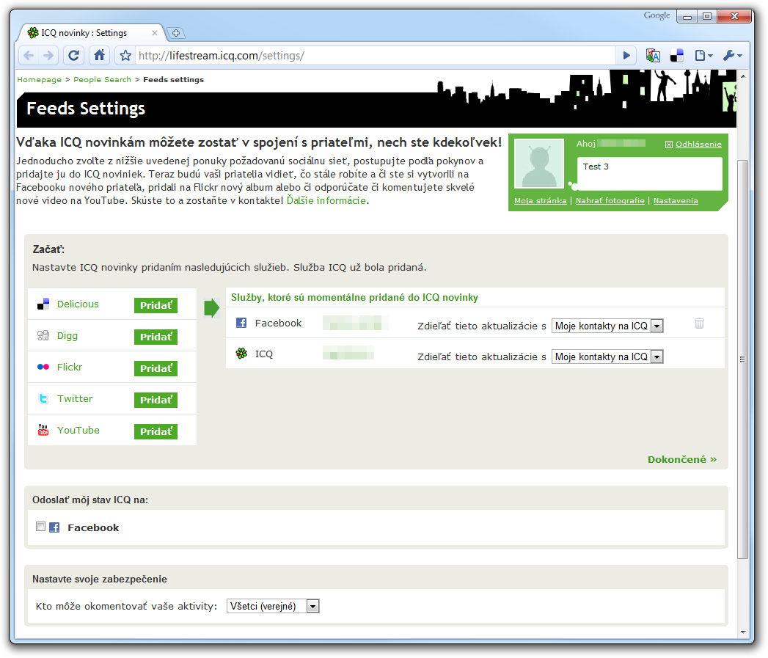Add the Digg service with Pridať
This screenshot has width=768, height=658.
click(156, 337)
